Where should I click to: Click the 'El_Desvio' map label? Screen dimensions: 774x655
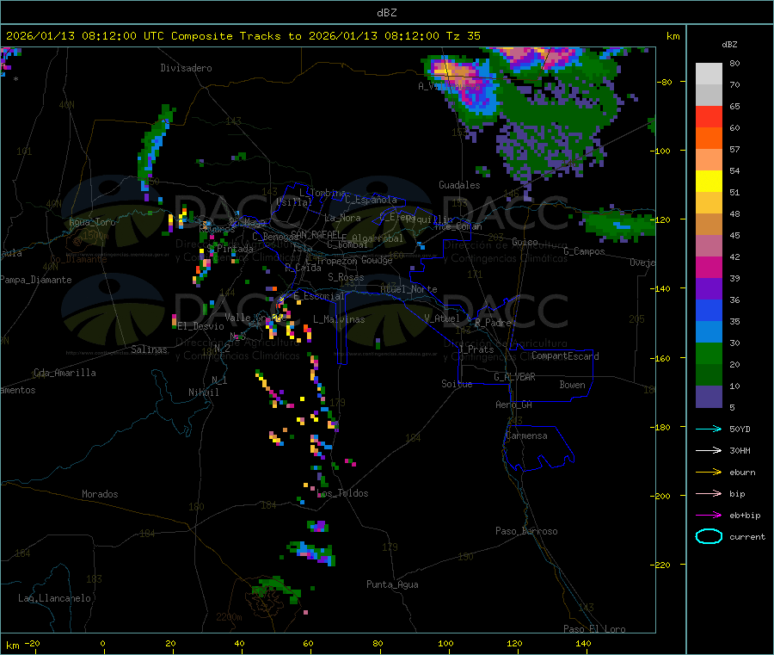[x=201, y=326]
